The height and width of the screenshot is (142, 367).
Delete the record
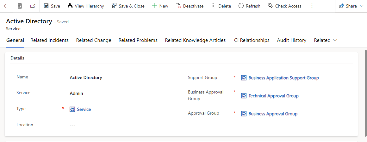[221, 6]
